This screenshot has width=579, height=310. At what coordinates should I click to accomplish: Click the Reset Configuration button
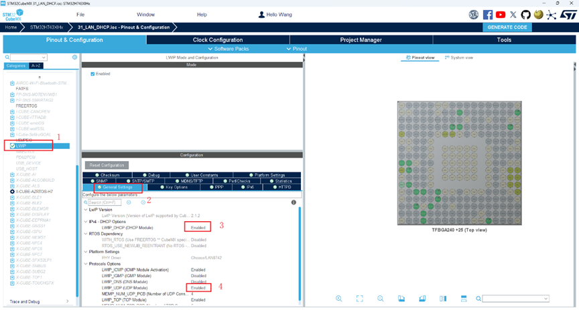pyautogui.click(x=107, y=165)
